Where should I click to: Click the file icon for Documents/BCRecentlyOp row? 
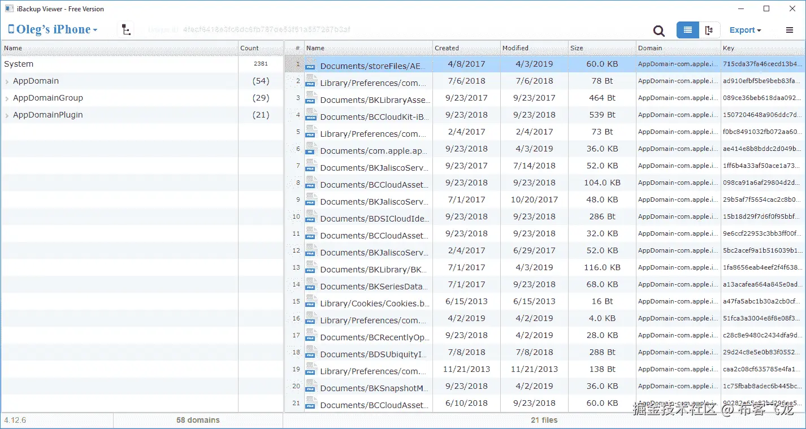click(x=311, y=335)
